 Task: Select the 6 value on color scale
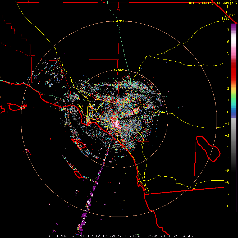(x=228, y=42)
